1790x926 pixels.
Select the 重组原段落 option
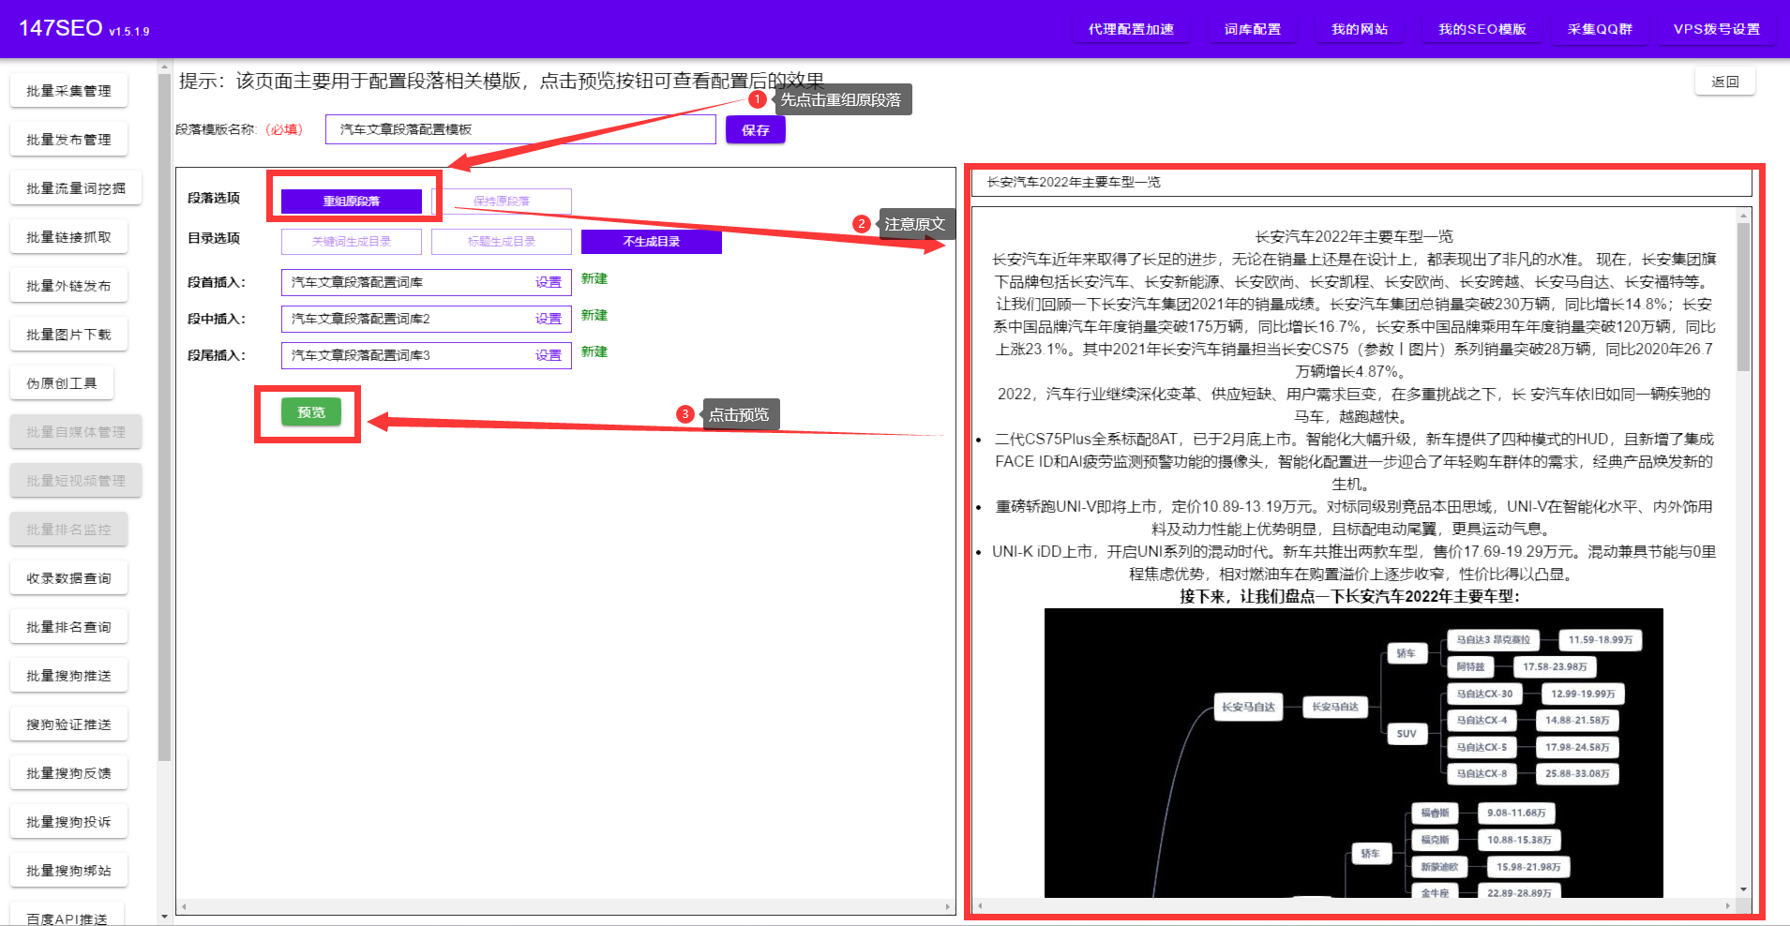tap(352, 201)
